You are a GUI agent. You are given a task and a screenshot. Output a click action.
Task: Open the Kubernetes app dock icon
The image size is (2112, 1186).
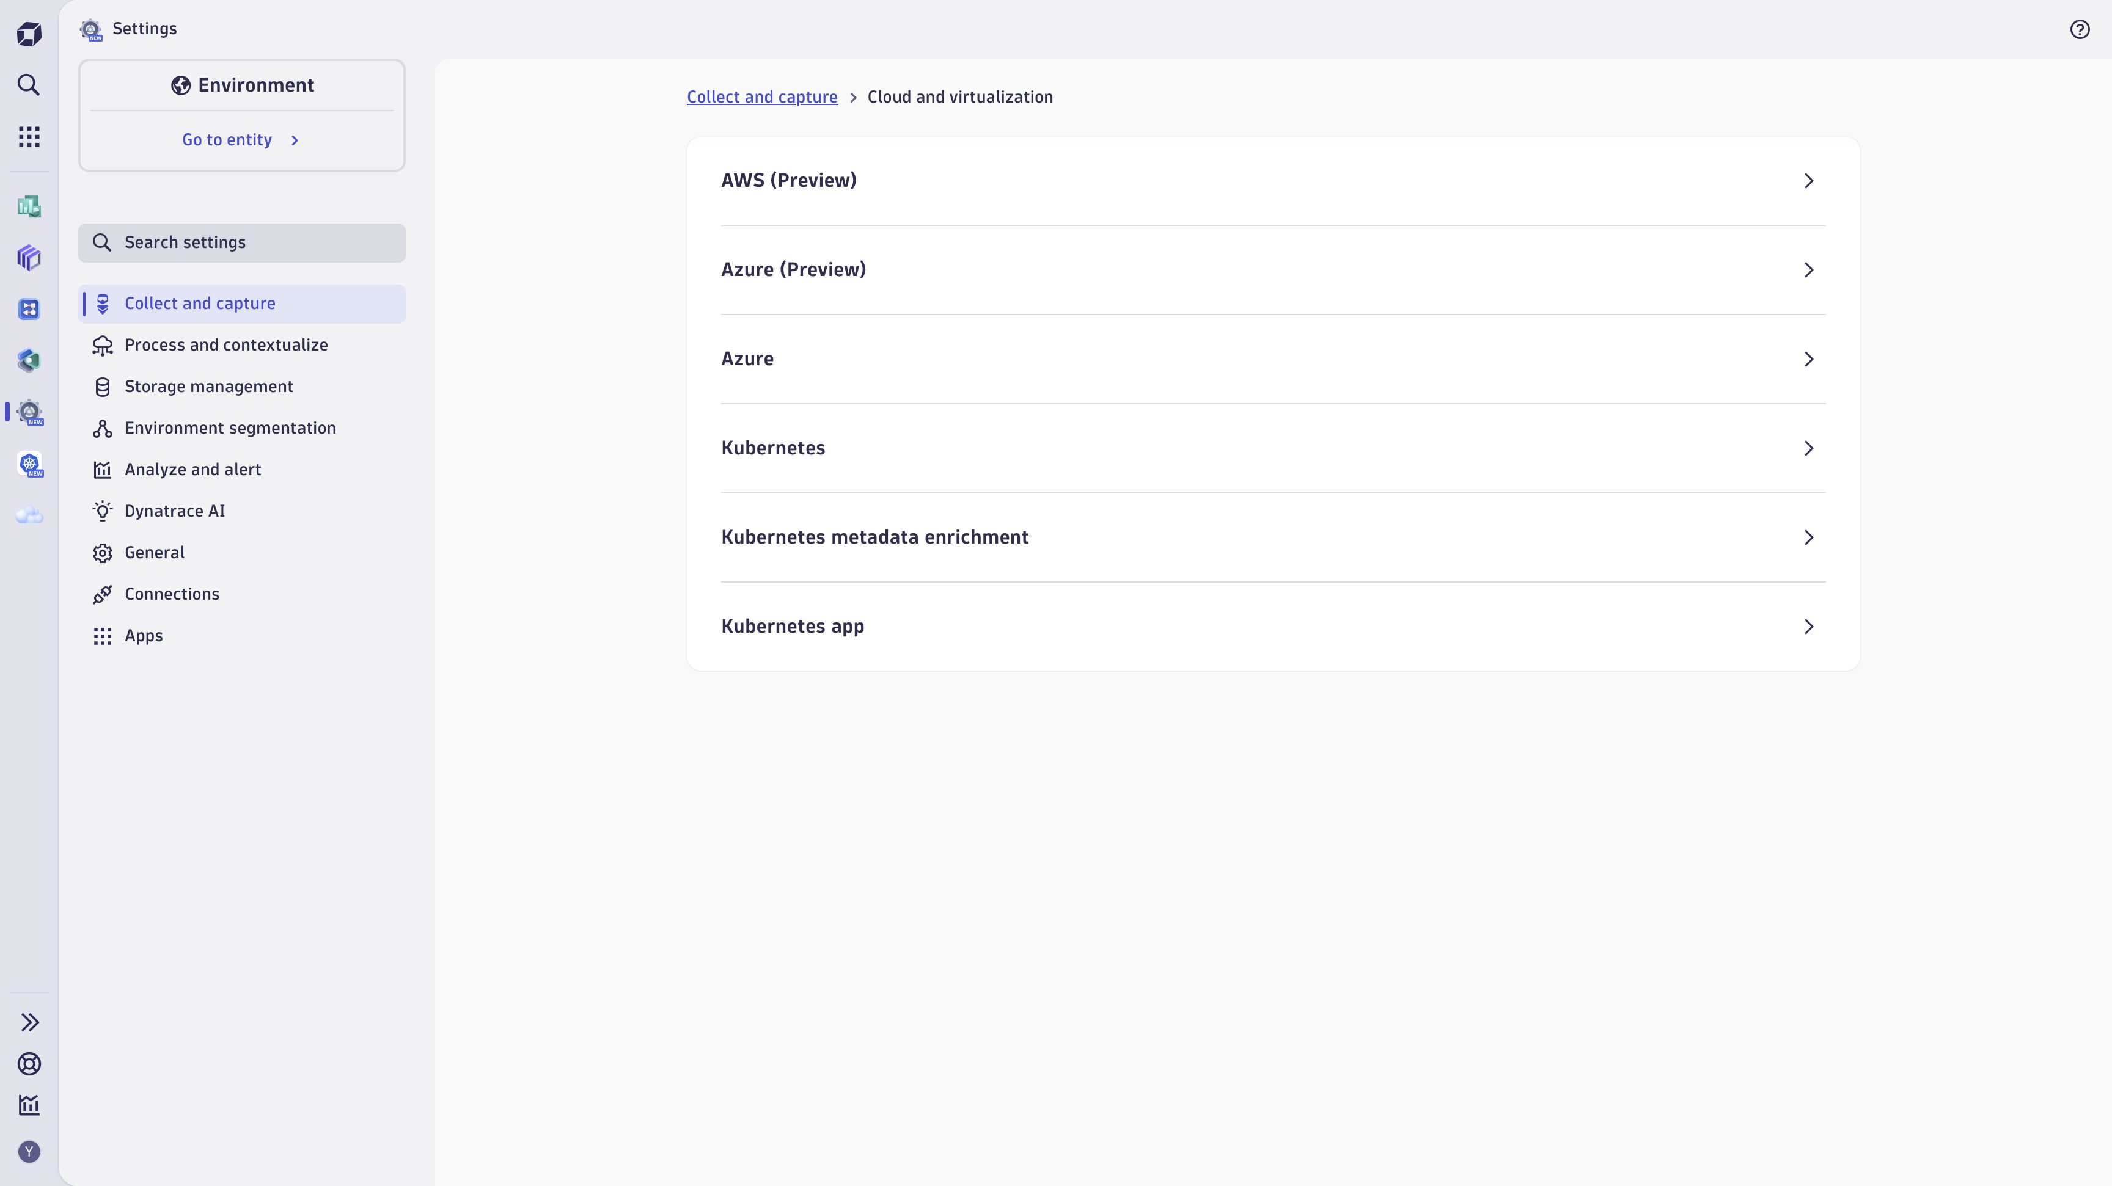click(29, 464)
